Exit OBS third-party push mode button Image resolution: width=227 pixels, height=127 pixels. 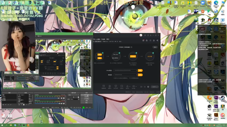[x=155, y=47]
